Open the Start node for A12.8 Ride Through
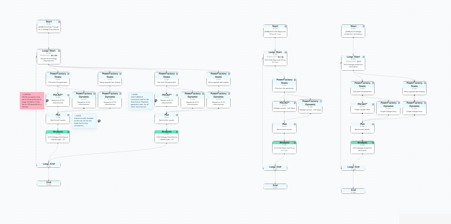Viewport: 451px width, 224px height. (59, 22)
